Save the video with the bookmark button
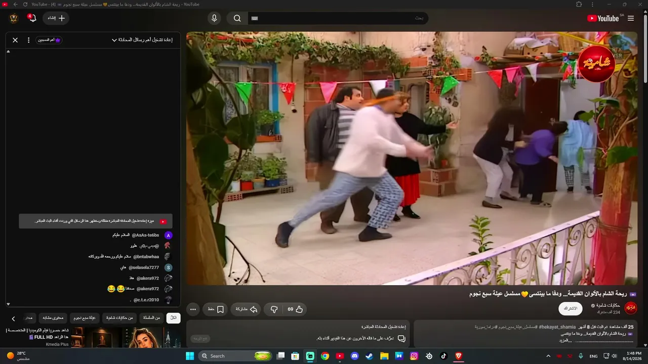 click(x=216, y=309)
